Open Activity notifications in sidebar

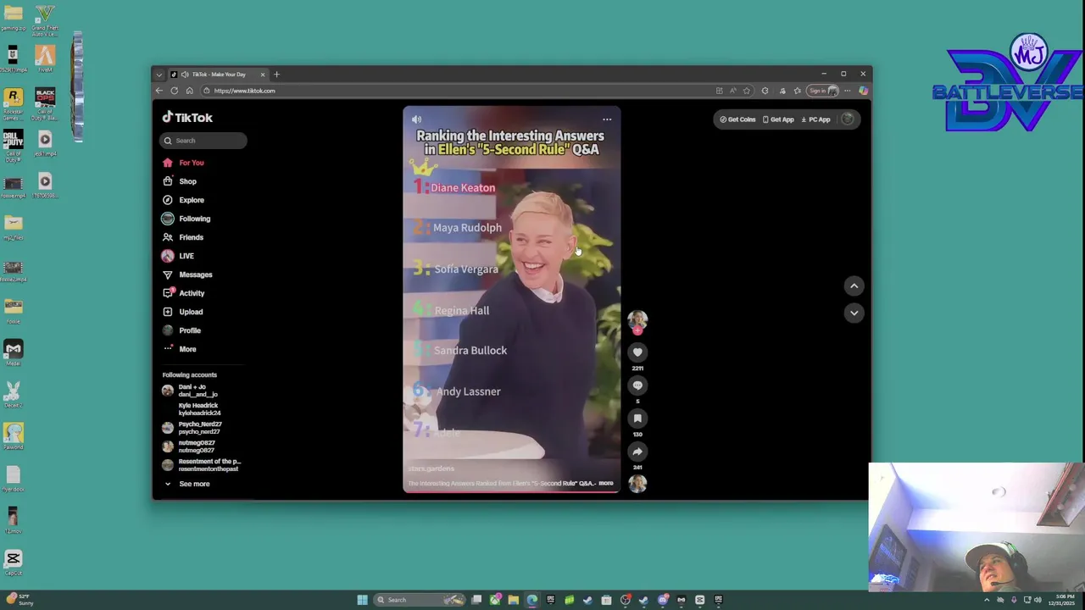184,293
